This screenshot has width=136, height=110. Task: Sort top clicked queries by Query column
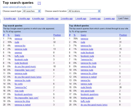click(83, 35)
